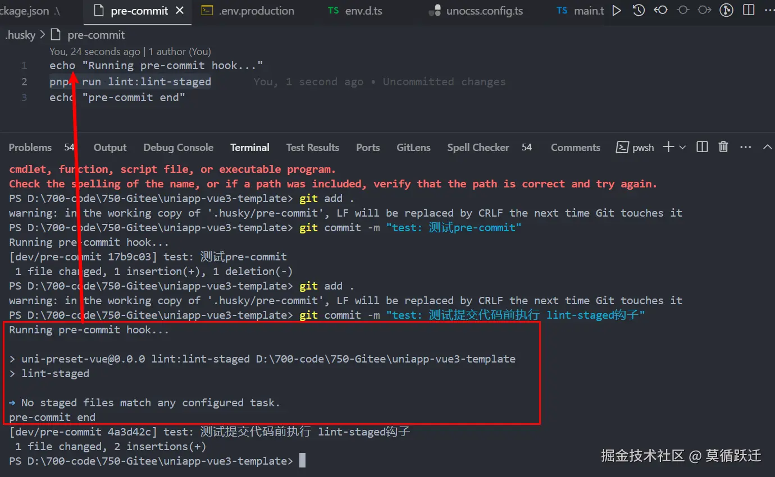Select the Terminal panel tab
Viewport: 775px width, 477px height.
pyautogui.click(x=250, y=148)
